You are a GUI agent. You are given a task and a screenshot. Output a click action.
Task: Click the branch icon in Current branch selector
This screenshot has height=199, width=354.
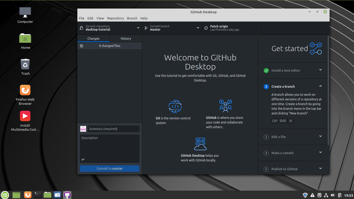click(x=146, y=28)
